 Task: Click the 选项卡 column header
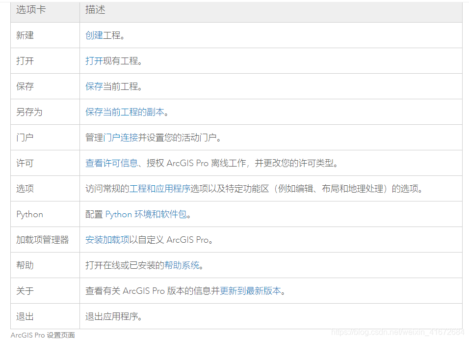tap(30, 10)
